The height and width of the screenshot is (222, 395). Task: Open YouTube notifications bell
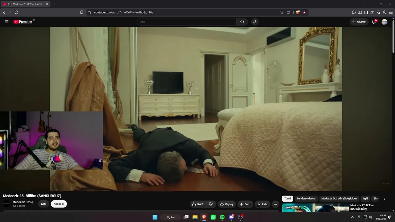374,22
